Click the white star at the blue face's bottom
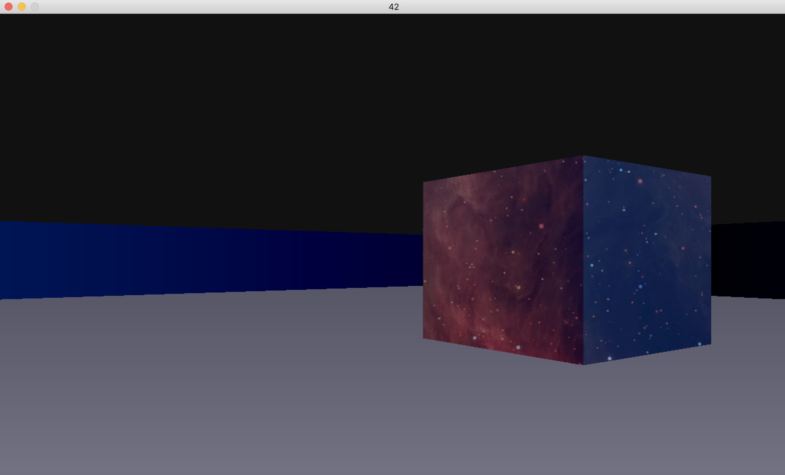Screen dimensions: 785x475 click(609, 358)
